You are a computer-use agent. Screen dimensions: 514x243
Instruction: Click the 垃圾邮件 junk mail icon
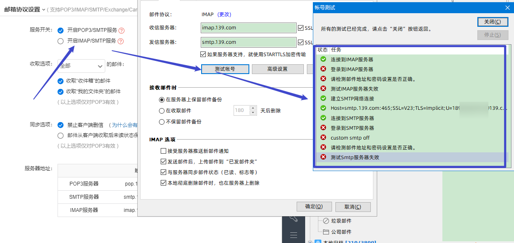(x=326, y=221)
